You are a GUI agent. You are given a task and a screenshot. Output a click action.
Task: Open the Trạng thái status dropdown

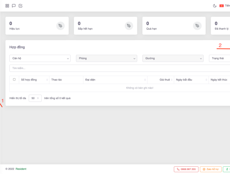(219, 58)
